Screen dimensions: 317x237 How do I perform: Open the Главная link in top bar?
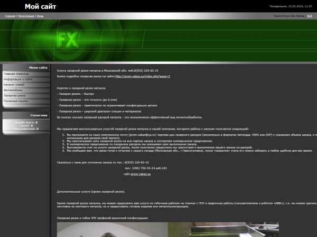click(x=10, y=16)
